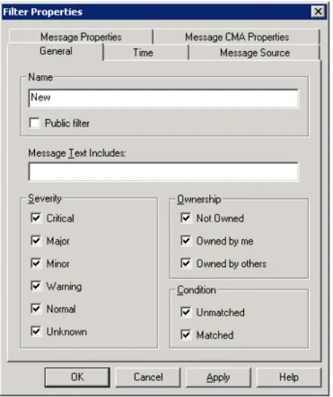The image size is (333, 397).
Task: Open Help for Filter Properties
Action: pos(289,377)
